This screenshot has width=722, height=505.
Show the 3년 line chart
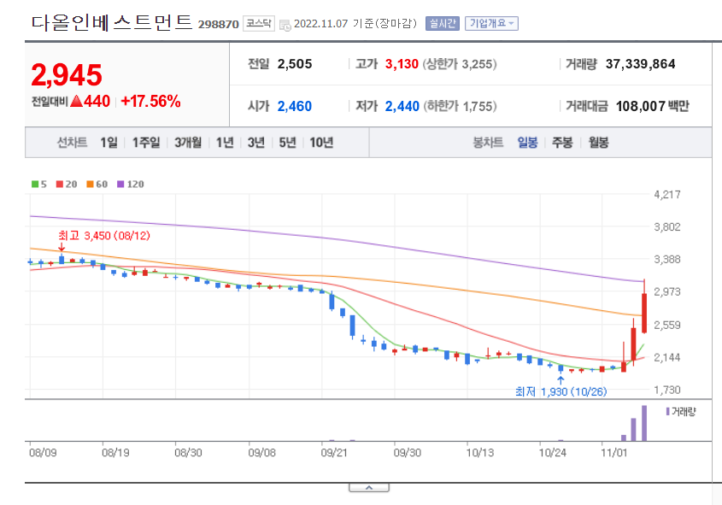256,143
